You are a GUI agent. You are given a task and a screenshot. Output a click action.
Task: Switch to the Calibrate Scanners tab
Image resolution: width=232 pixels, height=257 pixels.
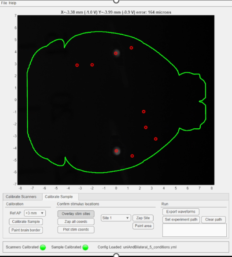coord(21,197)
